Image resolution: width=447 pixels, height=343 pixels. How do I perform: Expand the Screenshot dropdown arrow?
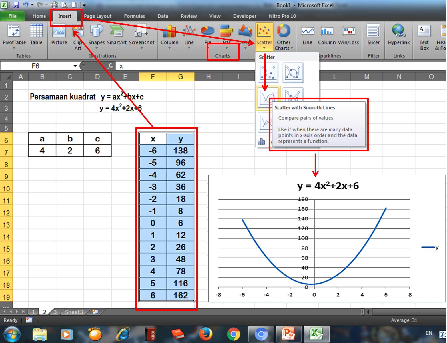click(141, 48)
